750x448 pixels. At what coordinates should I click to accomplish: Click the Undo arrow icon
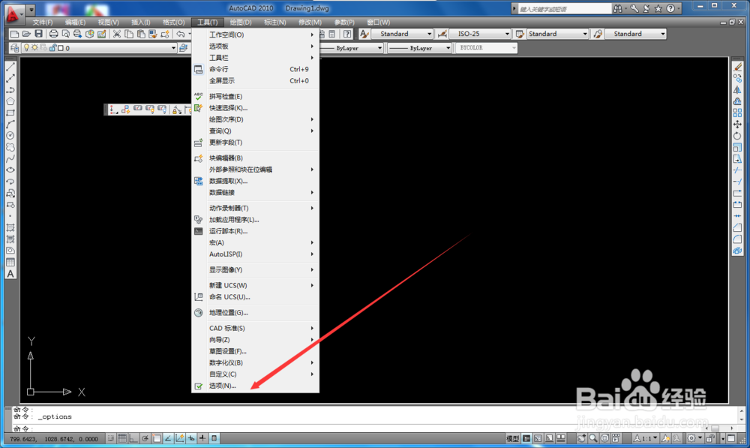coord(180,34)
